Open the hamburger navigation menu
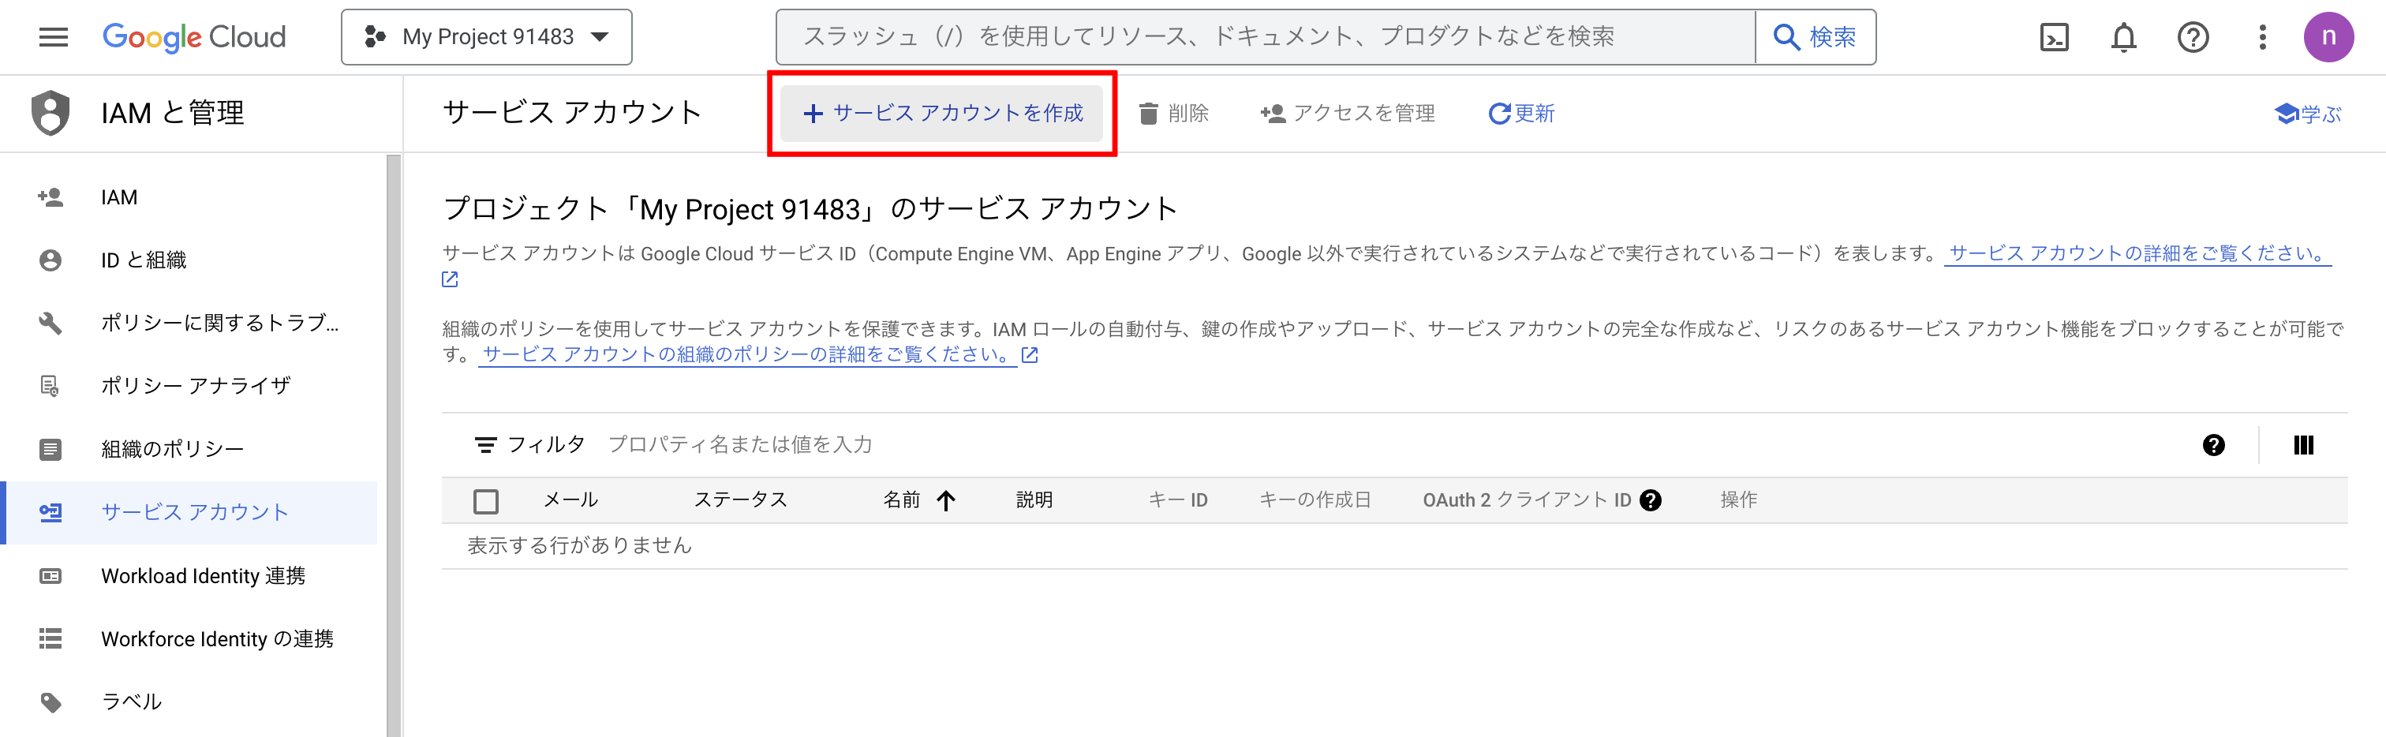Image resolution: width=2386 pixels, height=737 pixels. click(x=53, y=37)
